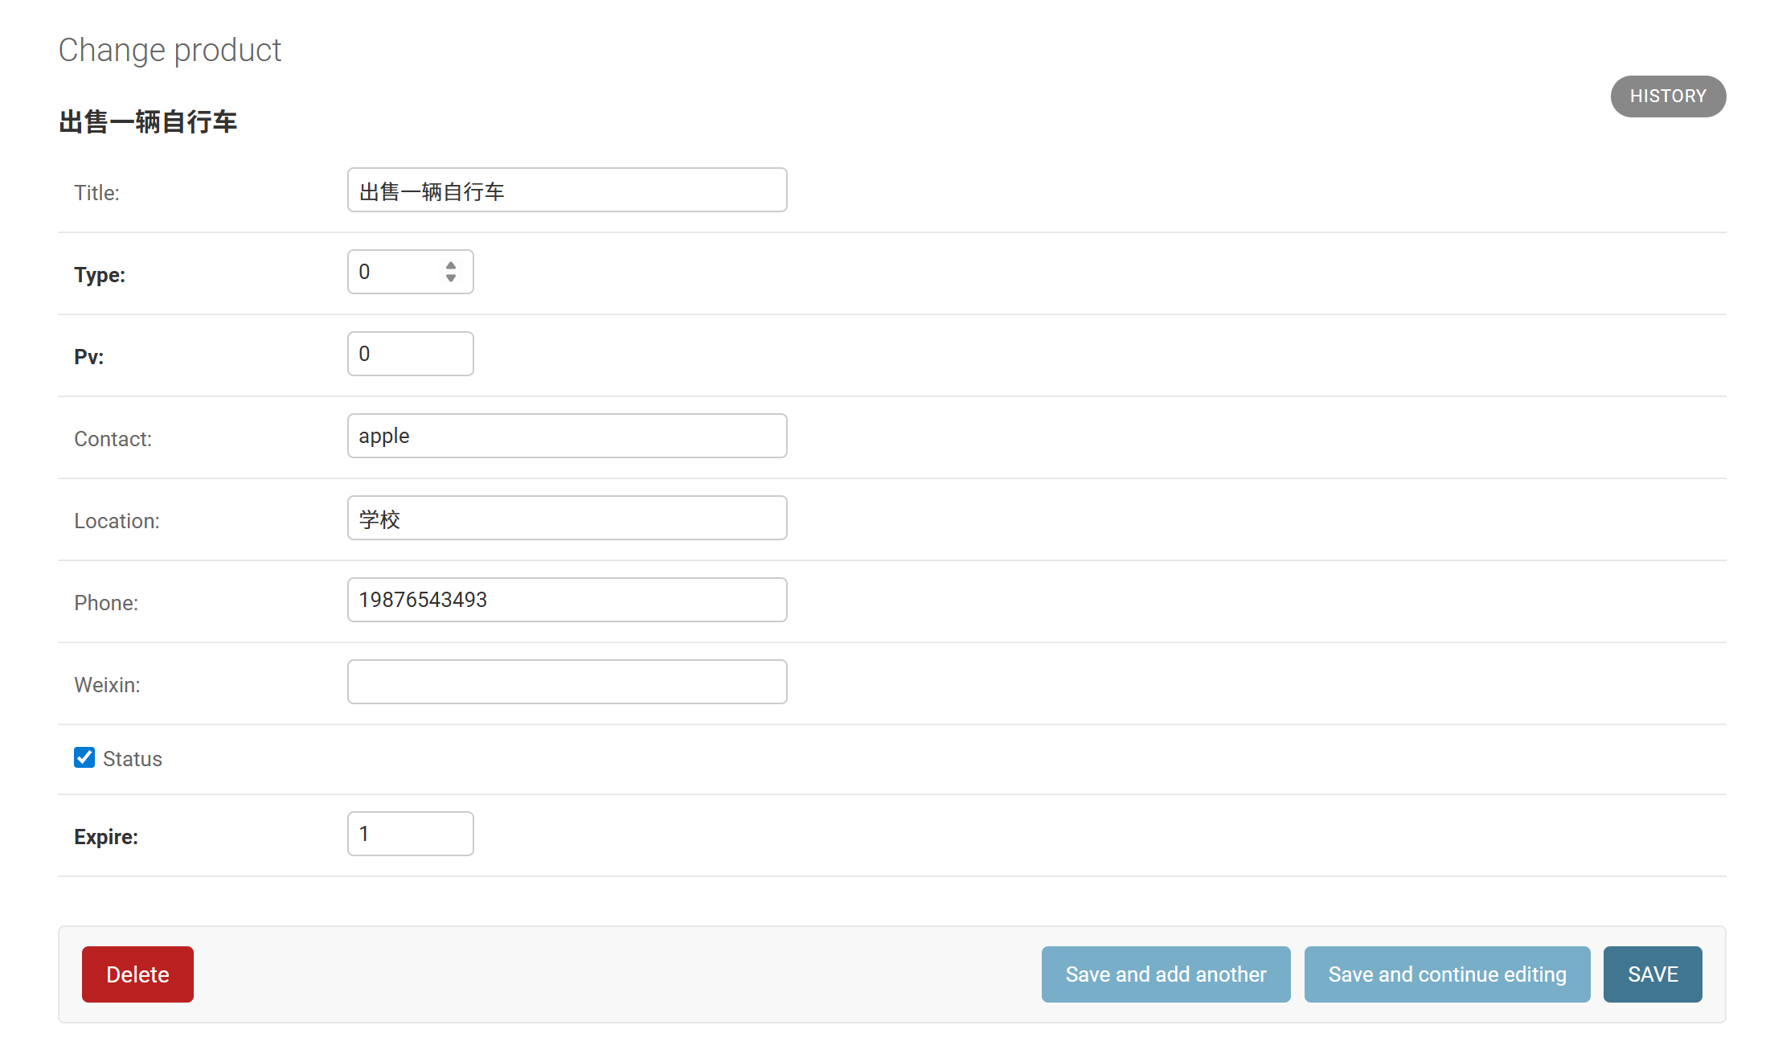Image resolution: width=1770 pixels, height=1050 pixels.
Task: Uncheck the Status checkbox
Action: coord(84,757)
